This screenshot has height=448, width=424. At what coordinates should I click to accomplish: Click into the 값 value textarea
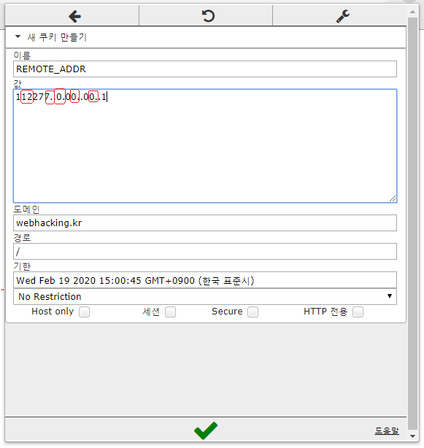tap(205, 146)
